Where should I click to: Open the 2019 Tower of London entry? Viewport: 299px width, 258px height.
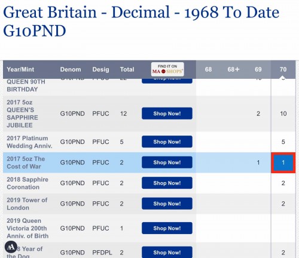tap(27, 204)
